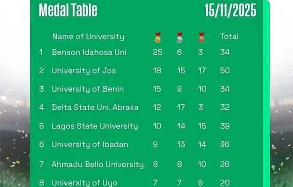Click Benson Idahosa Uni row name
Image resolution: width=293 pixels, height=187 pixels.
(x=89, y=52)
